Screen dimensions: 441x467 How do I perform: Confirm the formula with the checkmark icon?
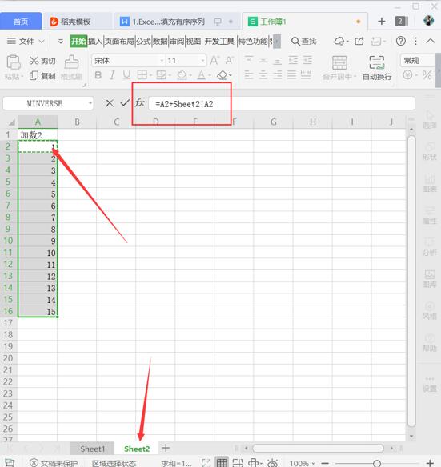click(x=125, y=103)
